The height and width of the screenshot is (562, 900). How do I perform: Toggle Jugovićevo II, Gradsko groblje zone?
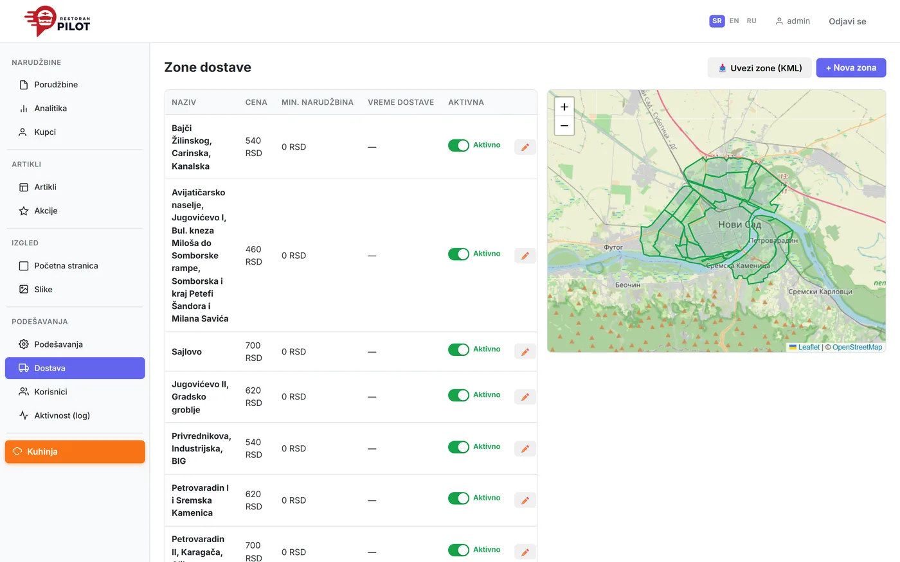458,395
